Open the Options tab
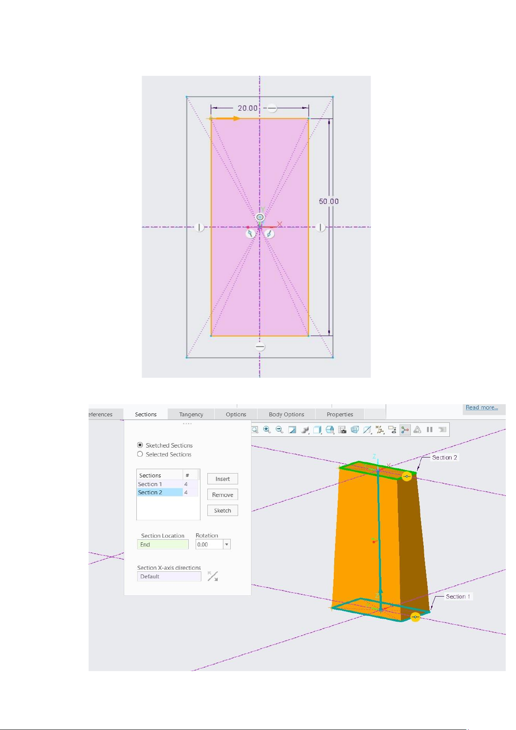 (236, 414)
